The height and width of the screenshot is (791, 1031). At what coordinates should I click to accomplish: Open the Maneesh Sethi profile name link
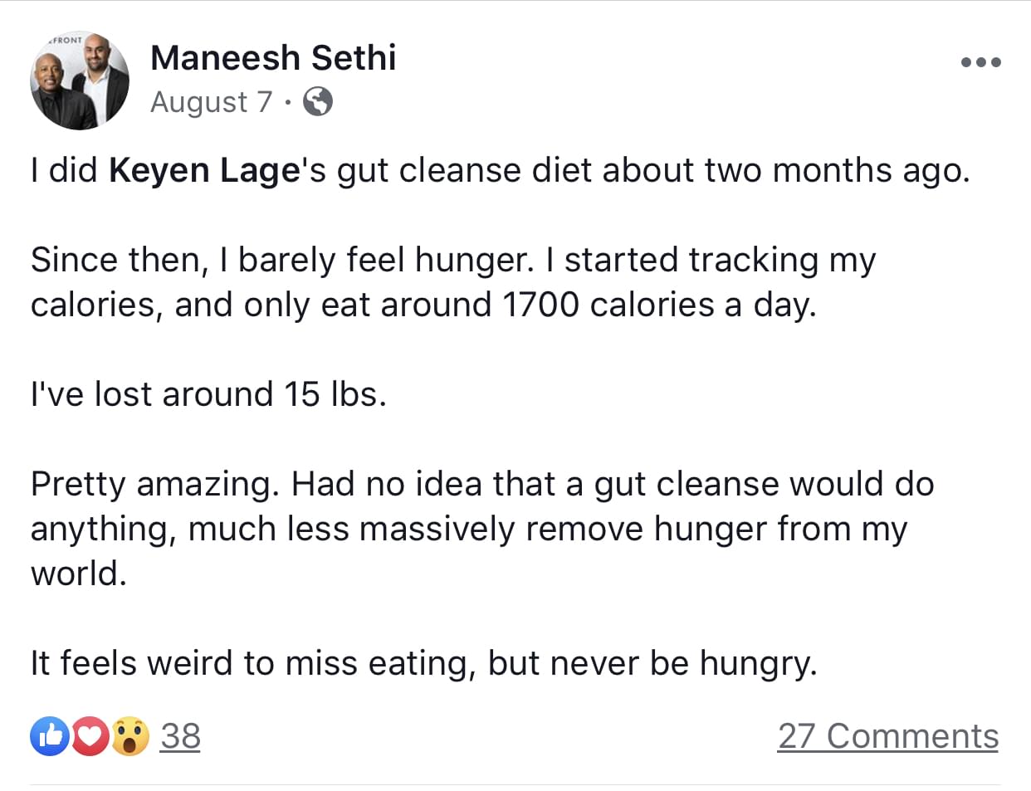273,58
